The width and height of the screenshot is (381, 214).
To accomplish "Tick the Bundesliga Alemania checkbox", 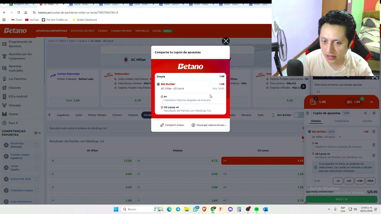I will pos(37,145).
